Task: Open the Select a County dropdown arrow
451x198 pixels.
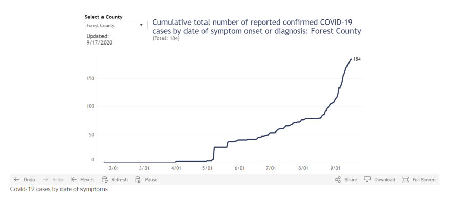Action: [141, 25]
